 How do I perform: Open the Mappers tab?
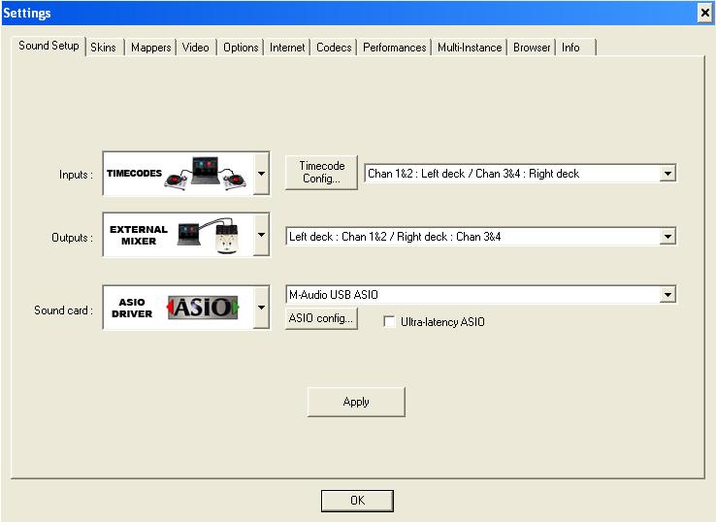pos(150,48)
